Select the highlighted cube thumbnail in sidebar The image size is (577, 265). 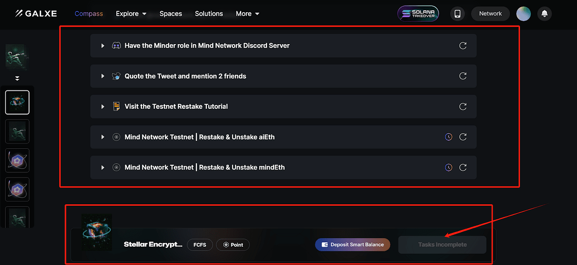pos(17,102)
